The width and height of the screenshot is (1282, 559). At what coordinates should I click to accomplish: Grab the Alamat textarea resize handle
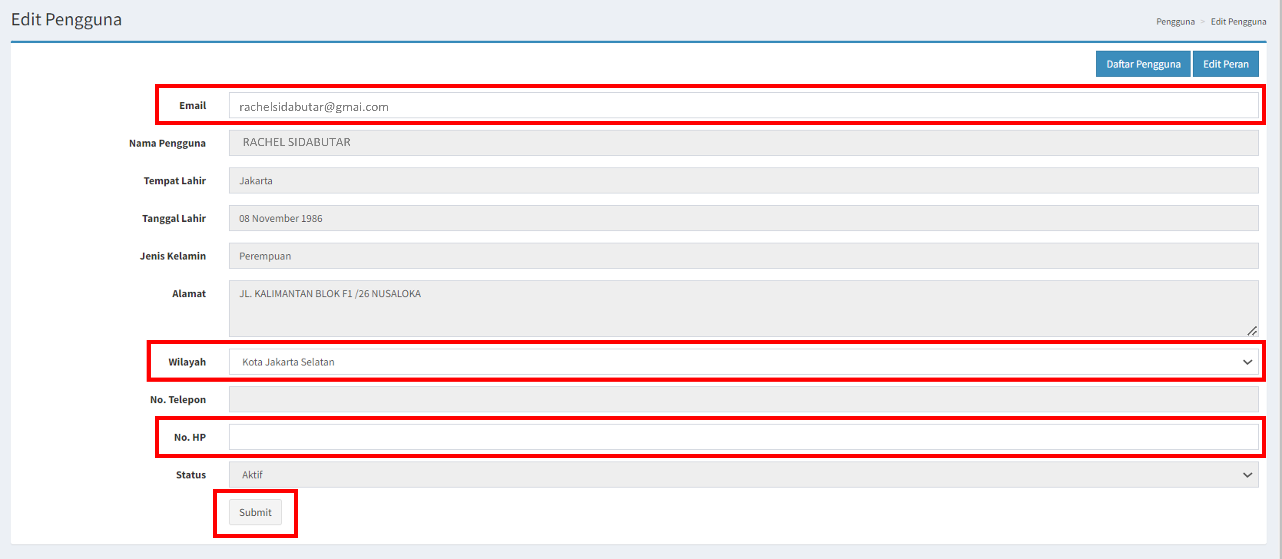coord(1252,331)
